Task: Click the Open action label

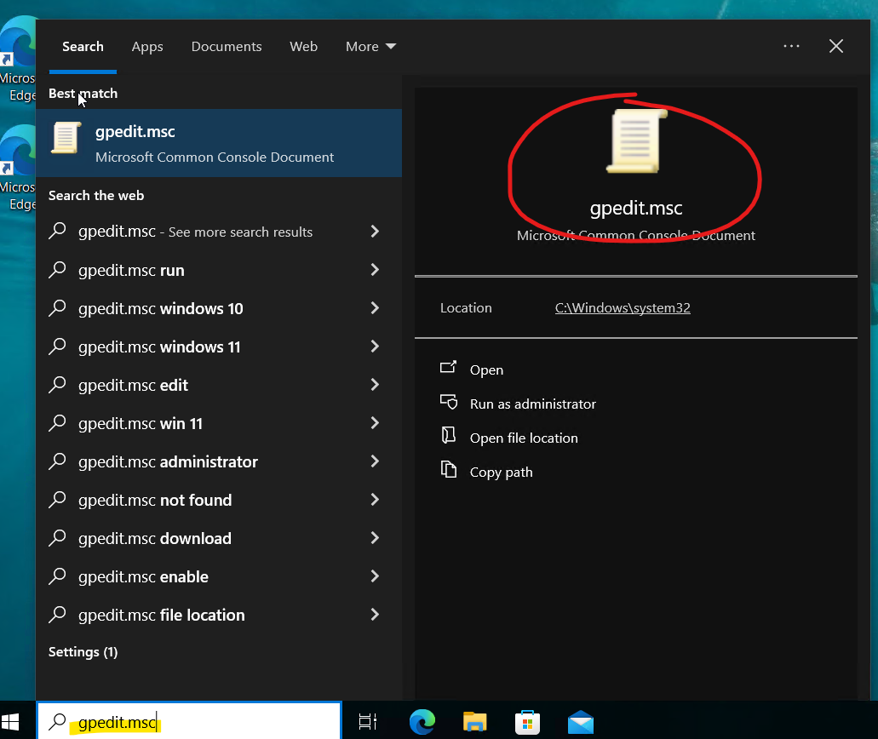Action: tap(486, 370)
